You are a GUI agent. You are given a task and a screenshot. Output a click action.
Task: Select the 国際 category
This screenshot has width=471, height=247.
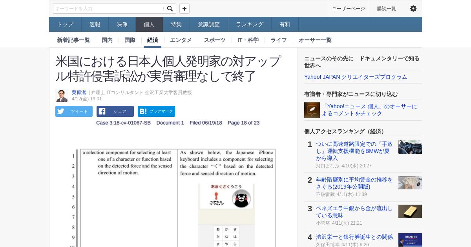click(130, 40)
